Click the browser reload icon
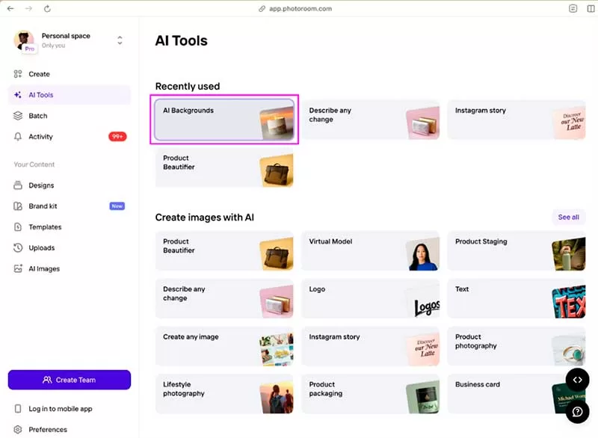This screenshot has height=438, width=598. coord(48,8)
